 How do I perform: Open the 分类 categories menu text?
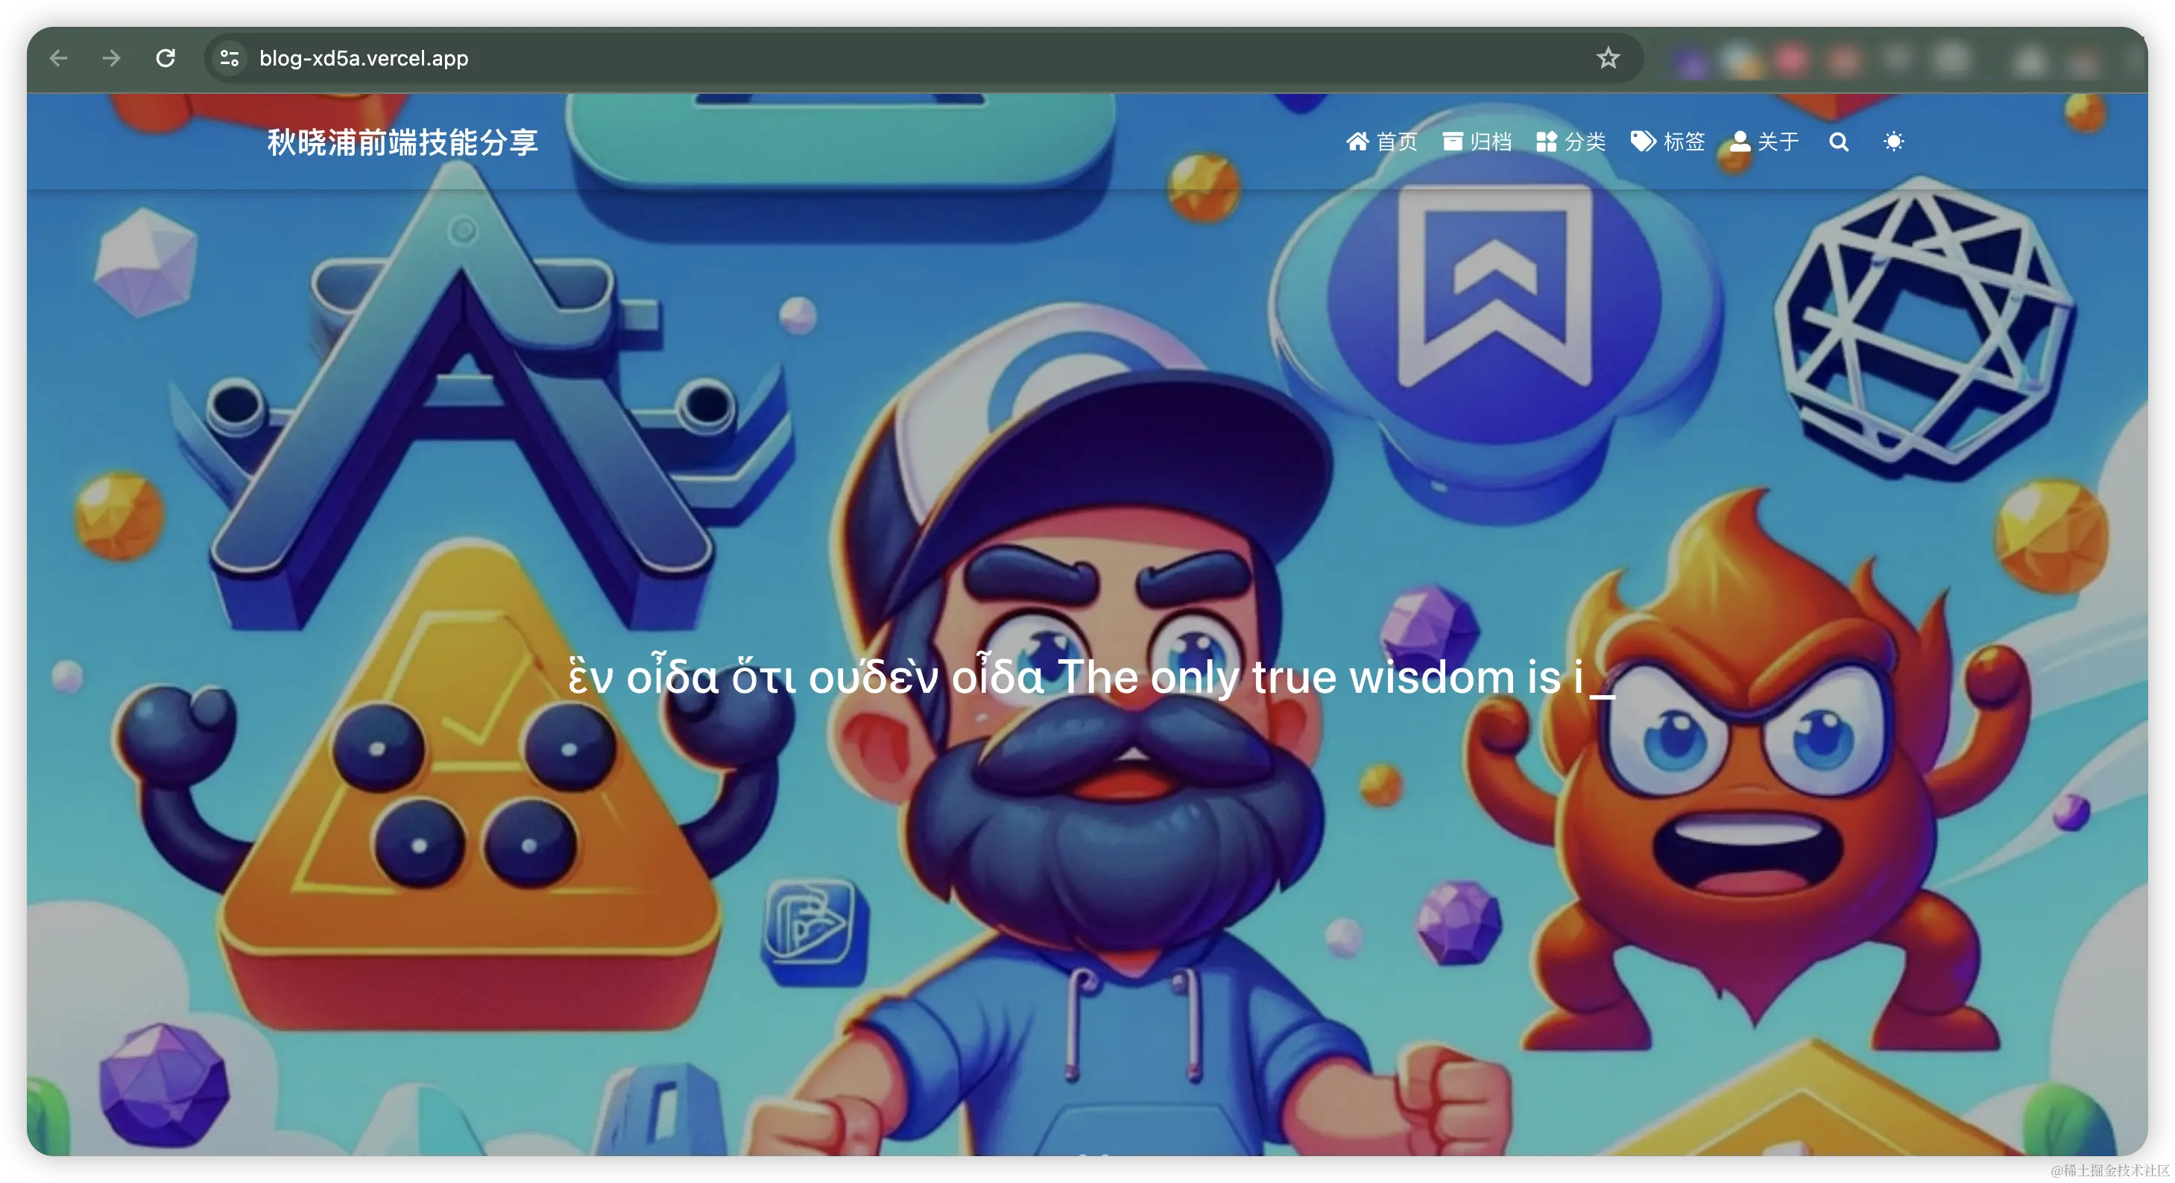click(x=1585, y=142)
